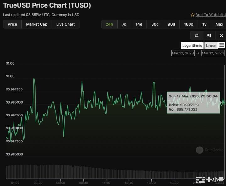
Task: Choose the 30d time range
Action: click(x=155, y=24)
